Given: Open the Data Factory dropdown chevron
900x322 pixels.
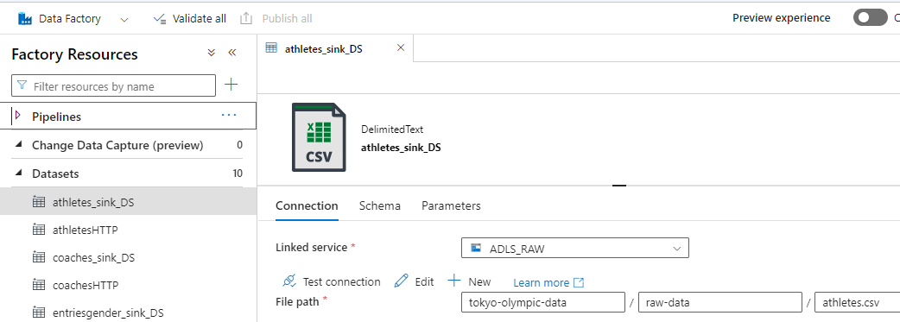Looking at the screenshot, I should pos(124,20).
